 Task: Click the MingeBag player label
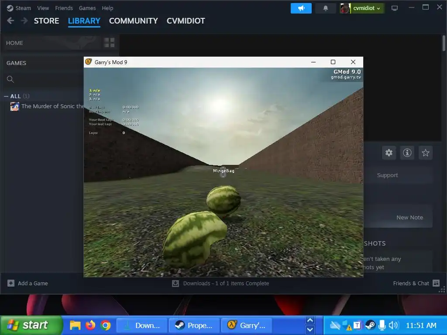click(223, 171)
